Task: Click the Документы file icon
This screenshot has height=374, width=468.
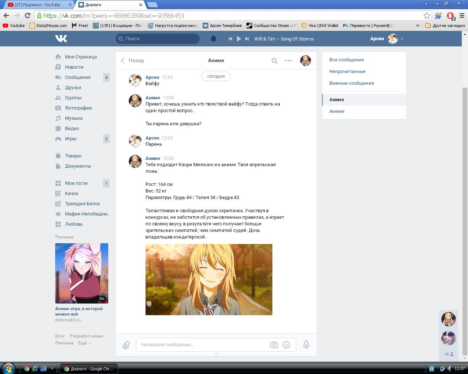Action: coord(58,166)
